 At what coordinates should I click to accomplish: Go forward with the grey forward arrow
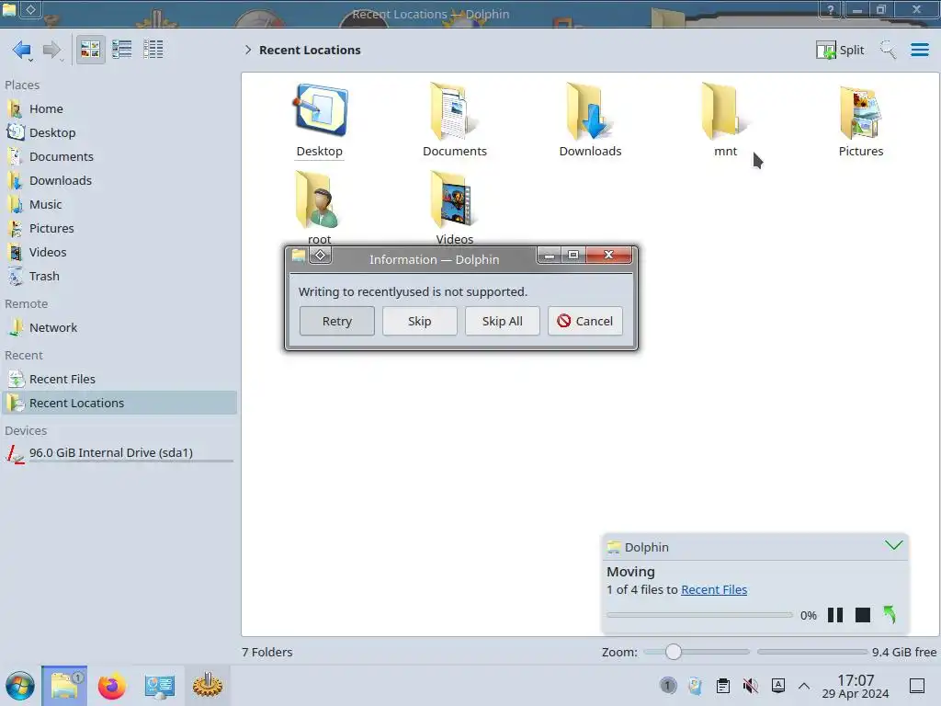coord(51,50)
